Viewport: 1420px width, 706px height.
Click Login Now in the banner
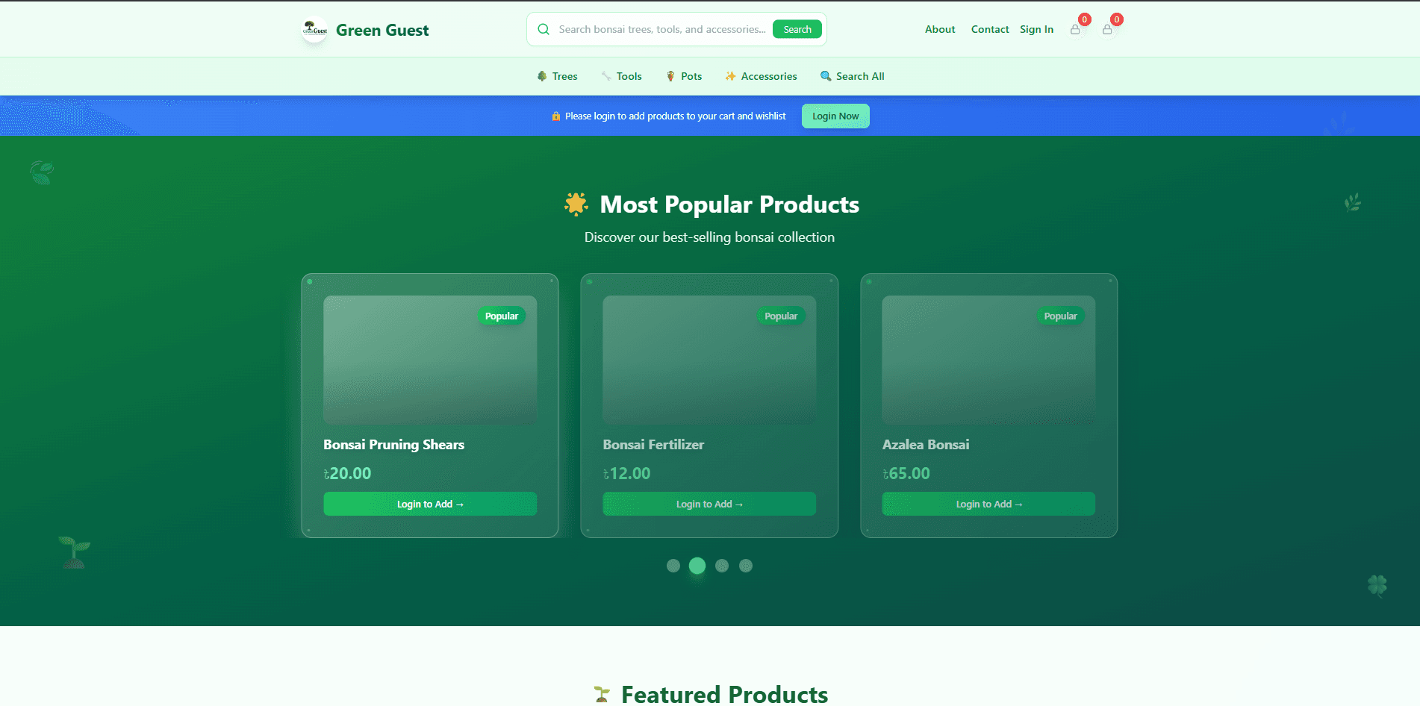coord(835,116)
